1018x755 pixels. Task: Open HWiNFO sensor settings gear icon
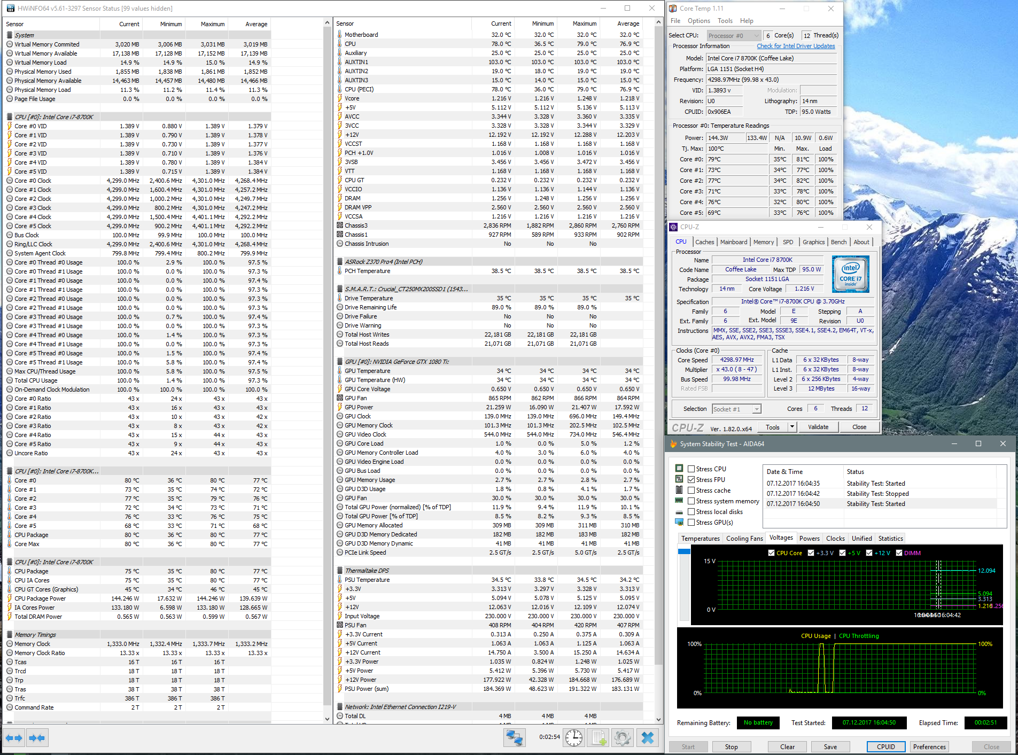pyautogui.click(x=623, y=738)
